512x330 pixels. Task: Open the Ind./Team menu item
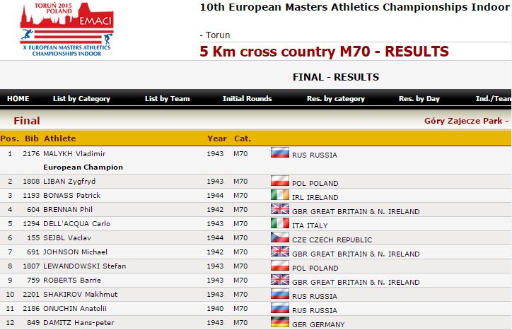[493, 99]
